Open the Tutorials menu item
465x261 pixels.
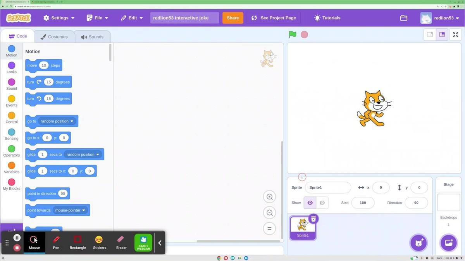point(327,18)
